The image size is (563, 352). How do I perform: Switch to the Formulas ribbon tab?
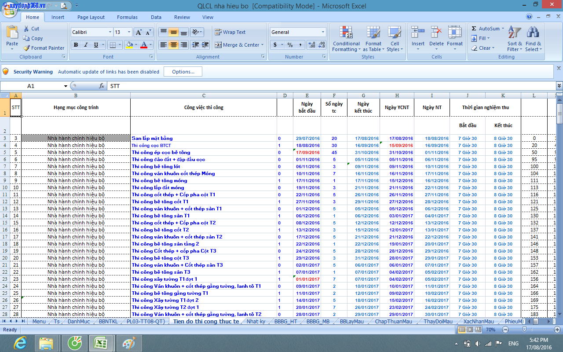(x=127, y=17)
